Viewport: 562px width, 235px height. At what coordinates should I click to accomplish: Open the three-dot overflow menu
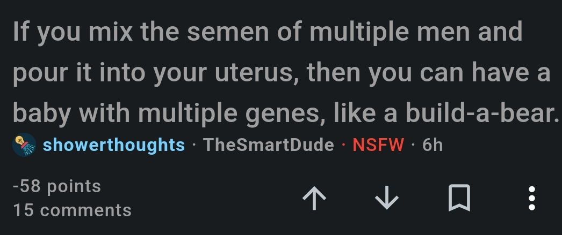532,198
